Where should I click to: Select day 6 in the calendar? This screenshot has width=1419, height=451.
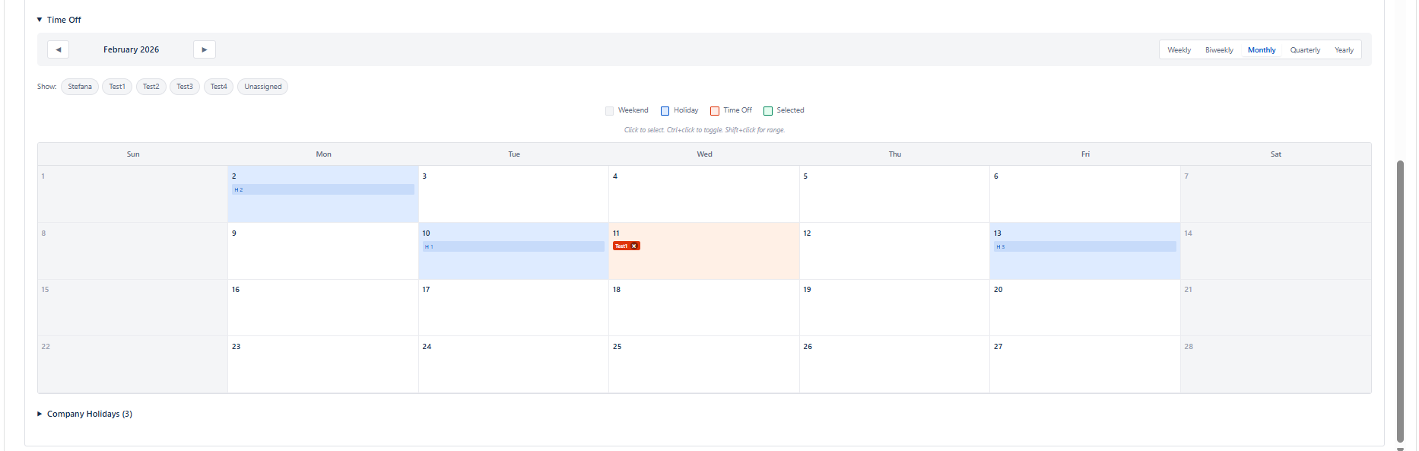pos(1085,194)
